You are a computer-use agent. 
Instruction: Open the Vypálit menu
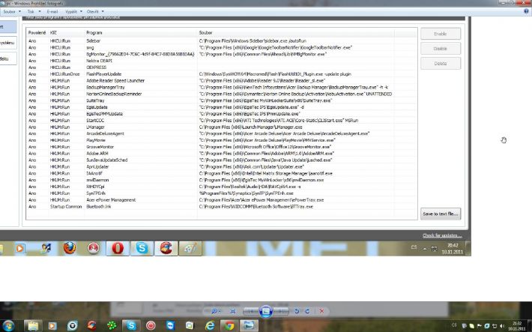tap(73, 11)
